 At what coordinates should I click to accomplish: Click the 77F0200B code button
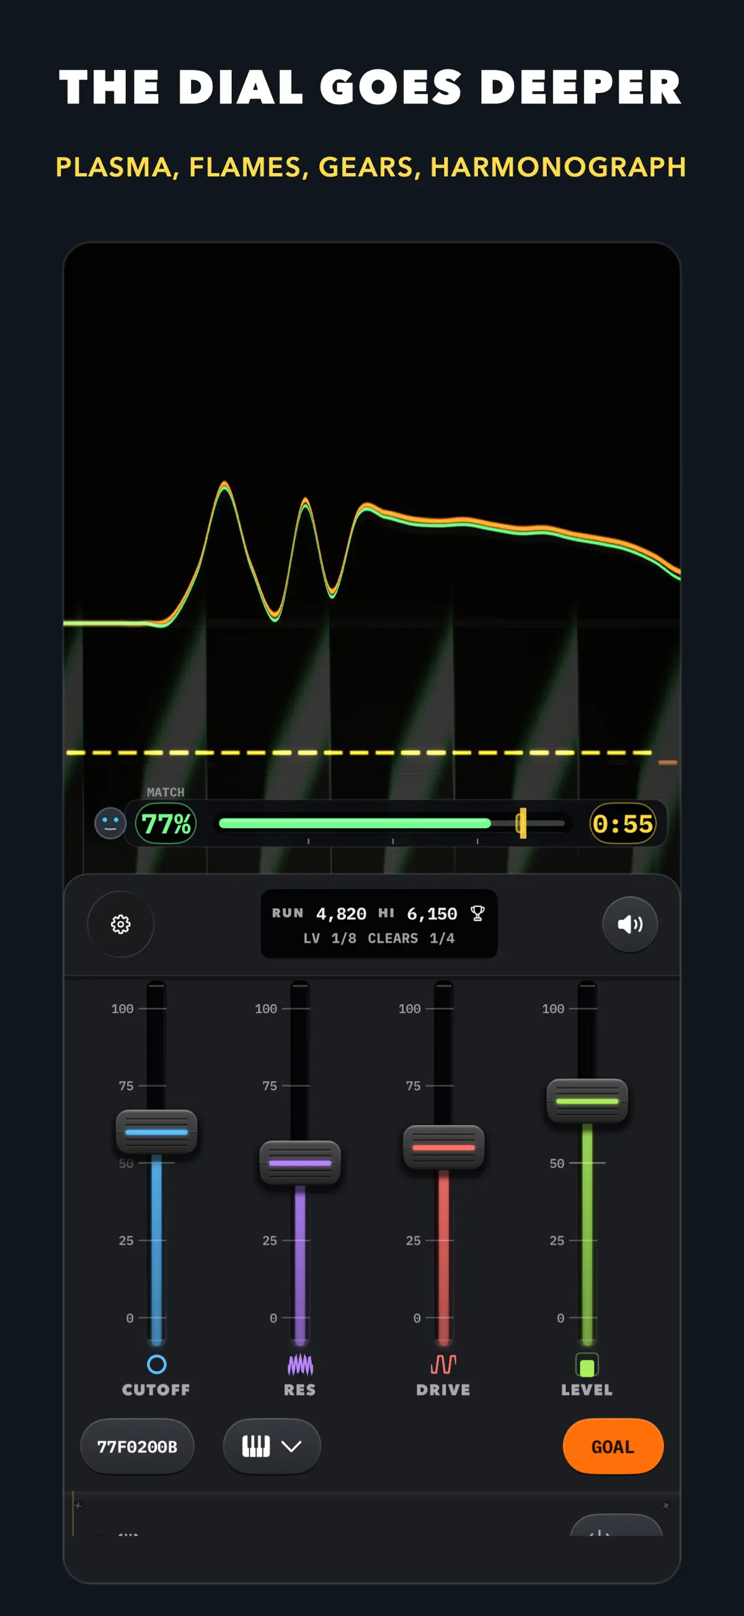(x=138, y=1446)
